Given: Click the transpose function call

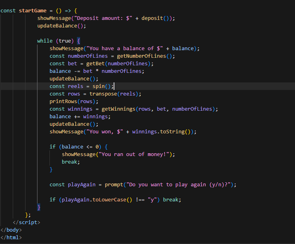Looking at the screenshot, I should [103, 94].
